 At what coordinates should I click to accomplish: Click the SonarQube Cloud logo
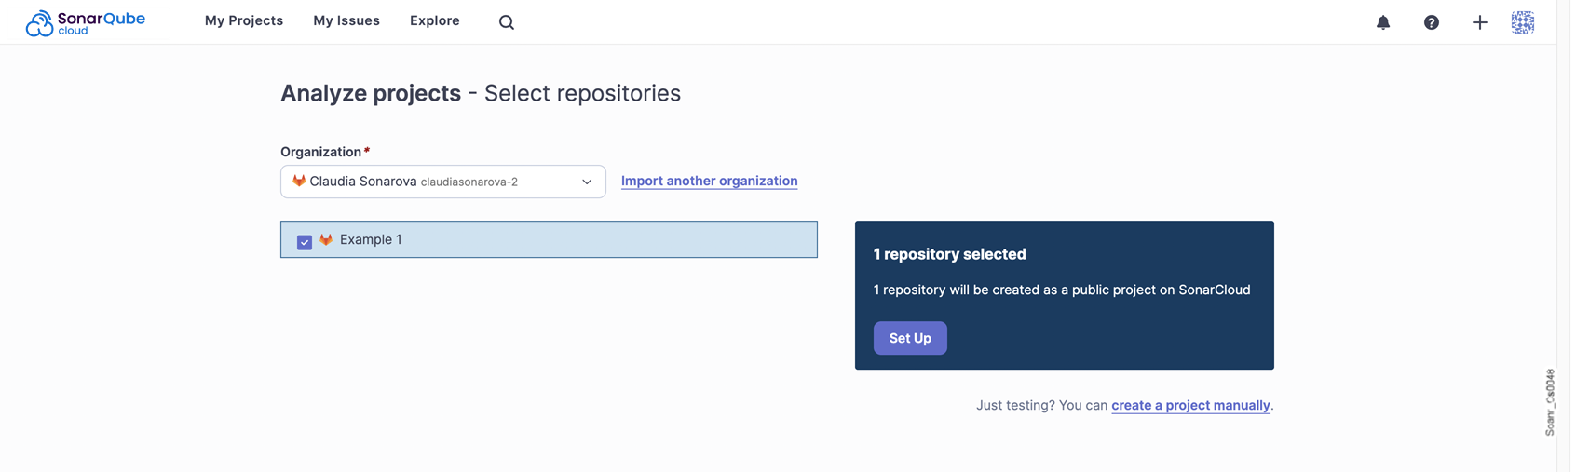coord(87,22)
